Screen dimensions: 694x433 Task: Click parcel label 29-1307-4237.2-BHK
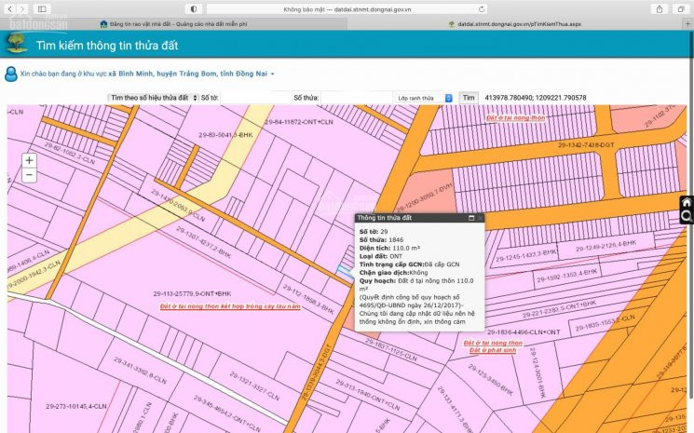[x=204, y=242]
